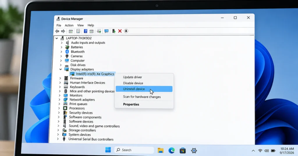
Task: Open the Help menu
Action: coord(91,25)
